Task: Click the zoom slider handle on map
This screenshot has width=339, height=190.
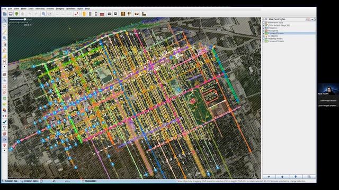Action: coord(25,20)
